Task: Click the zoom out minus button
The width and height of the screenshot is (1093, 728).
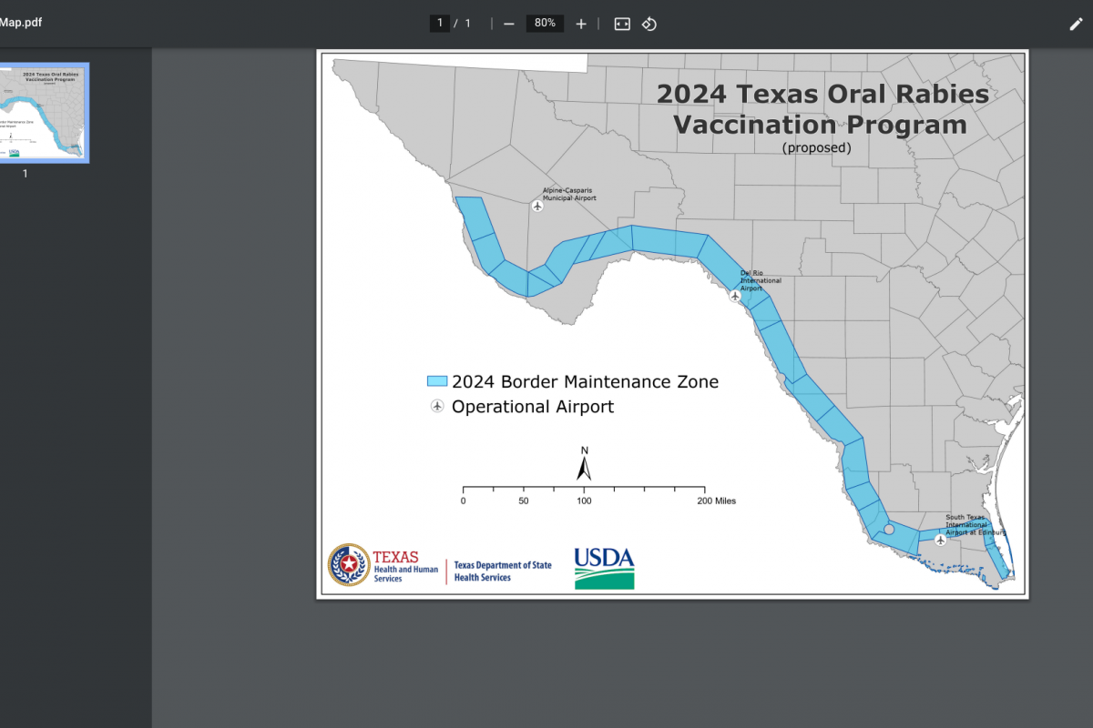Action: [509, 24]
